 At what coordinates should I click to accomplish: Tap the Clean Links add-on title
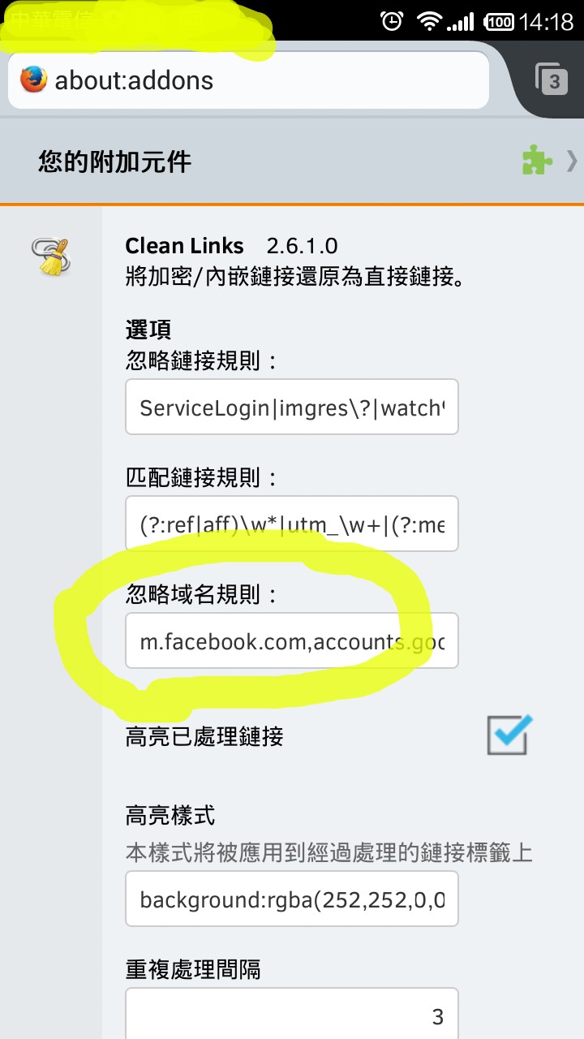[x=184, y=246]
